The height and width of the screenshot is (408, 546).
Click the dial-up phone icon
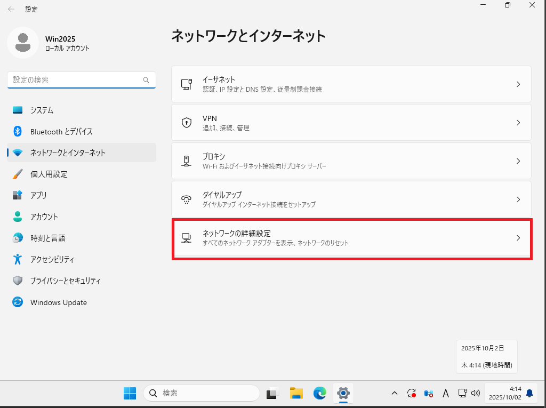186,199
